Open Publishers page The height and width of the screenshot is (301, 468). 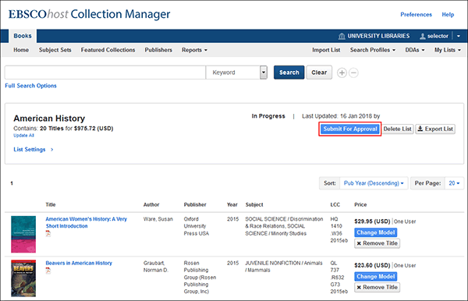[x=158, y=50]
